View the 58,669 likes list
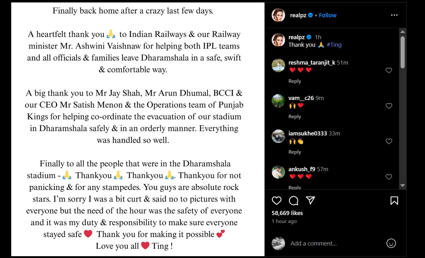 (287, 213)
